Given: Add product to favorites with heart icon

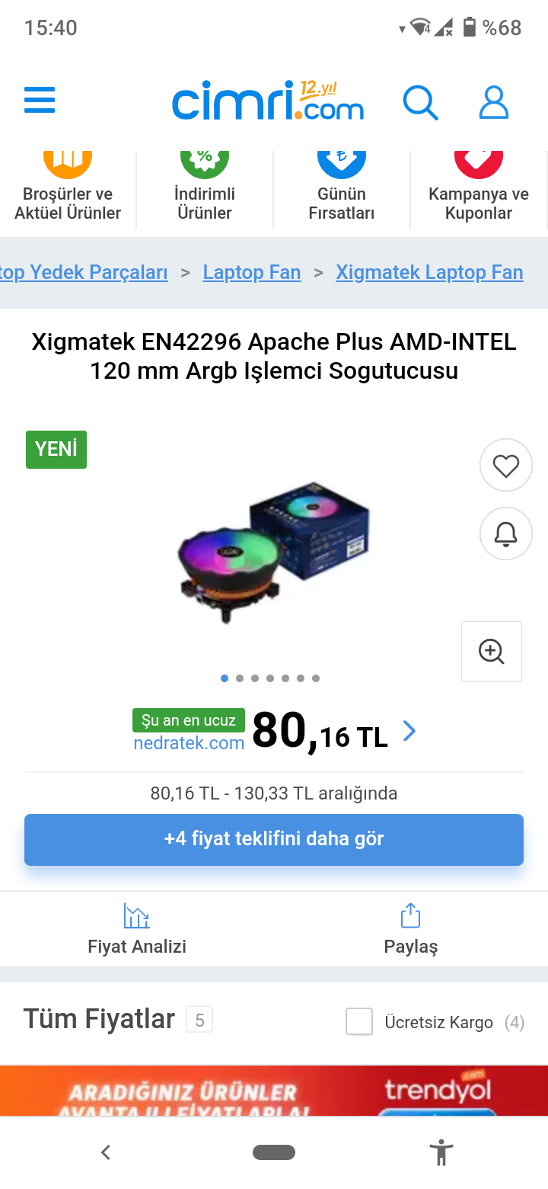Looking at the screenshot, I should (x=506, y=465).
